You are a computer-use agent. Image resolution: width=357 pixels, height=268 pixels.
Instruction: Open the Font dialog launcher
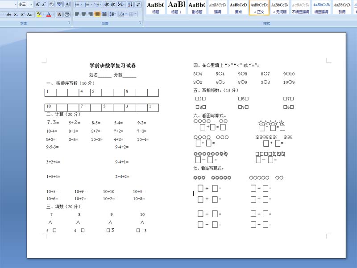click(69, 23)
